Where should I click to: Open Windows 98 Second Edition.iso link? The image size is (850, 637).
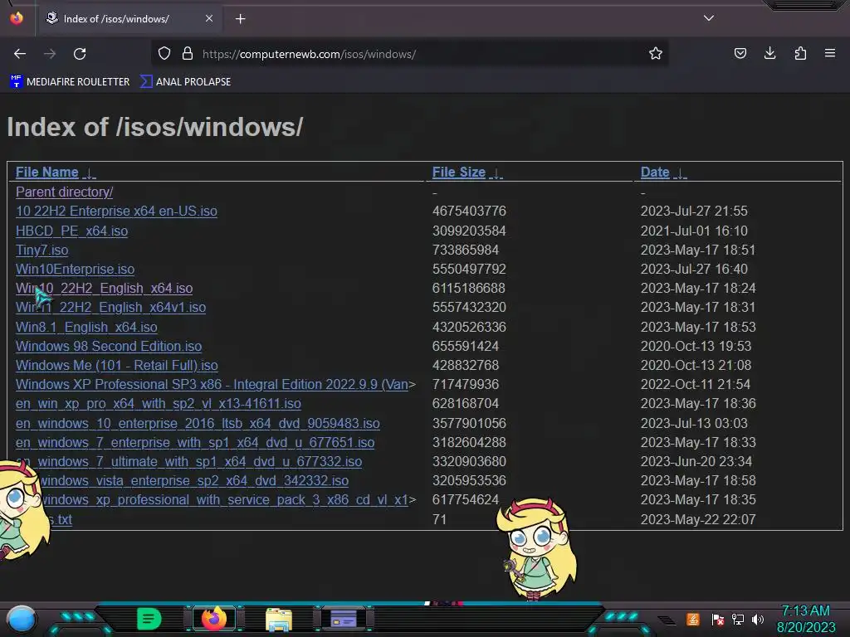point(109,346)
